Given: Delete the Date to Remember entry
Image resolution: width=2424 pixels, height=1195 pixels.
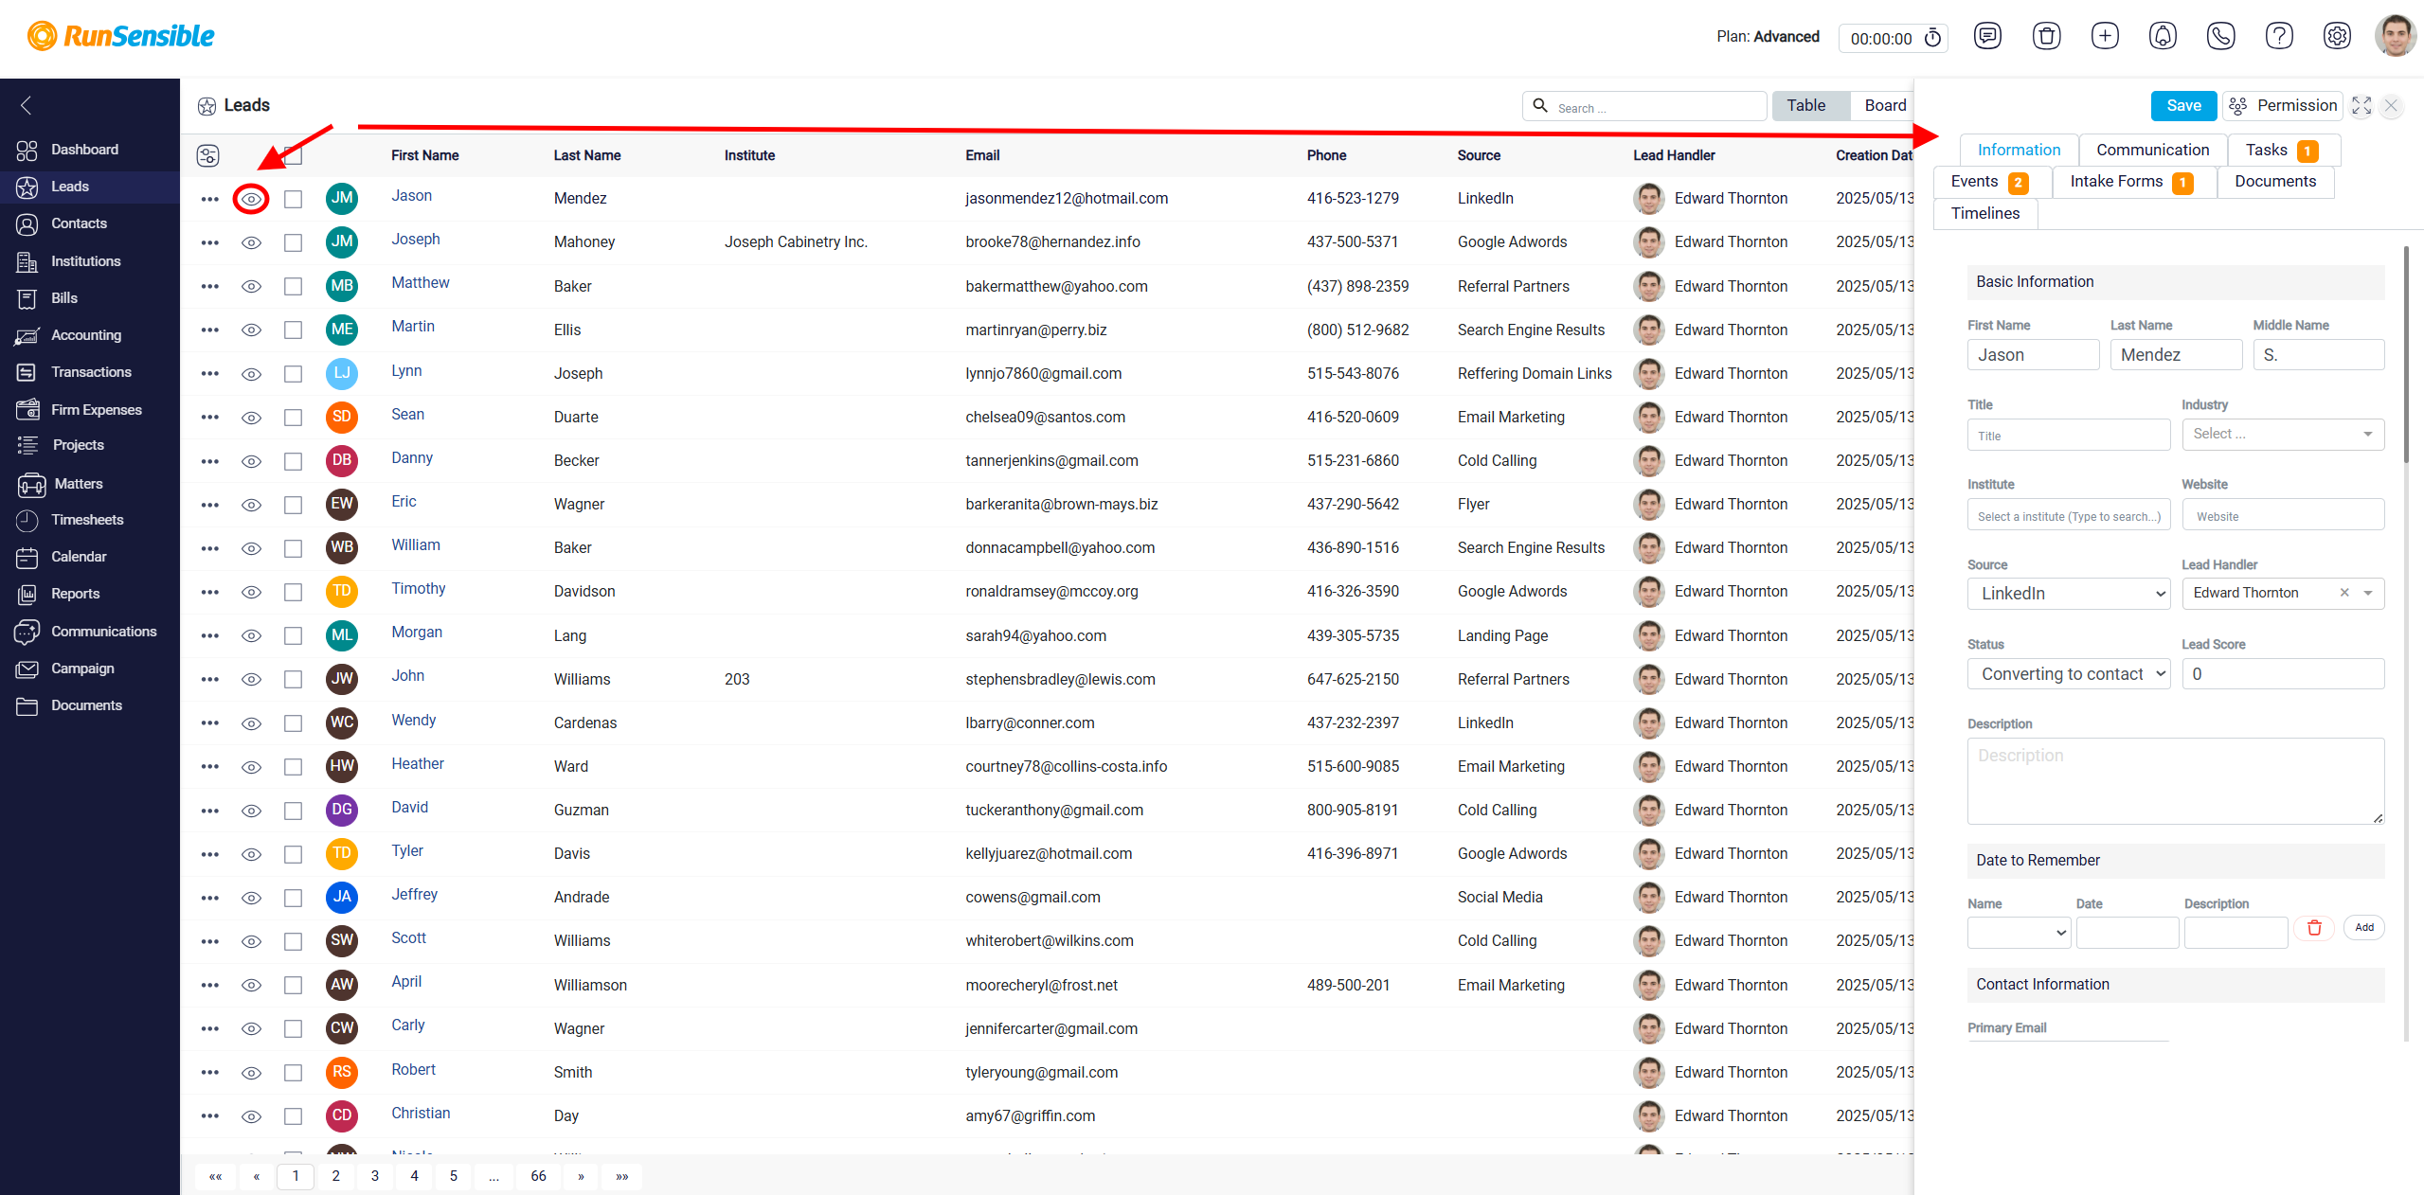Looking at the screenshot, I should click(x=2313, y=928).
